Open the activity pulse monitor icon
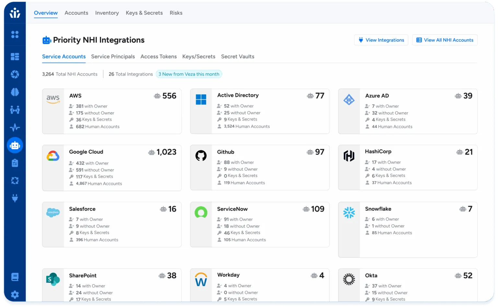This screenshot has width=498, height=308. 15,128
